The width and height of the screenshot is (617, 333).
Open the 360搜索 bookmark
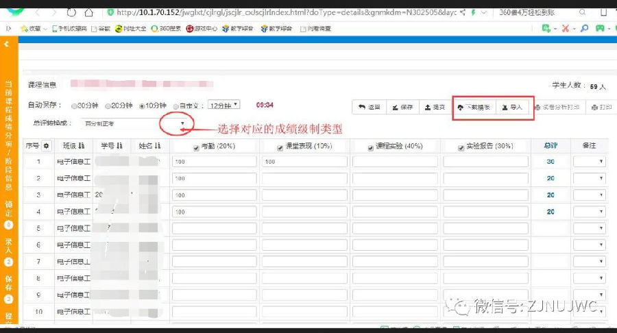click(165, 28)
